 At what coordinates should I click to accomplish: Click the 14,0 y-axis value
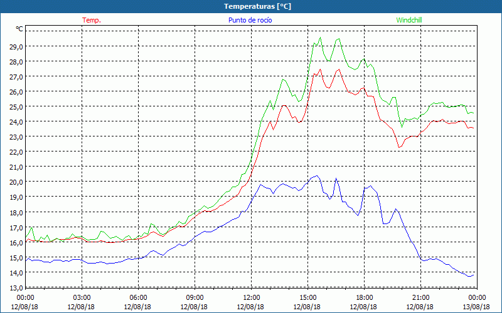16,272
